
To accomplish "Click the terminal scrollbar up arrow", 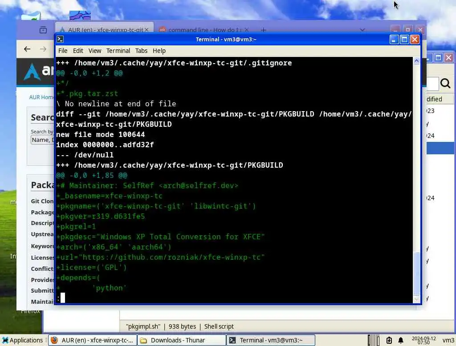I will click(416, 61).
